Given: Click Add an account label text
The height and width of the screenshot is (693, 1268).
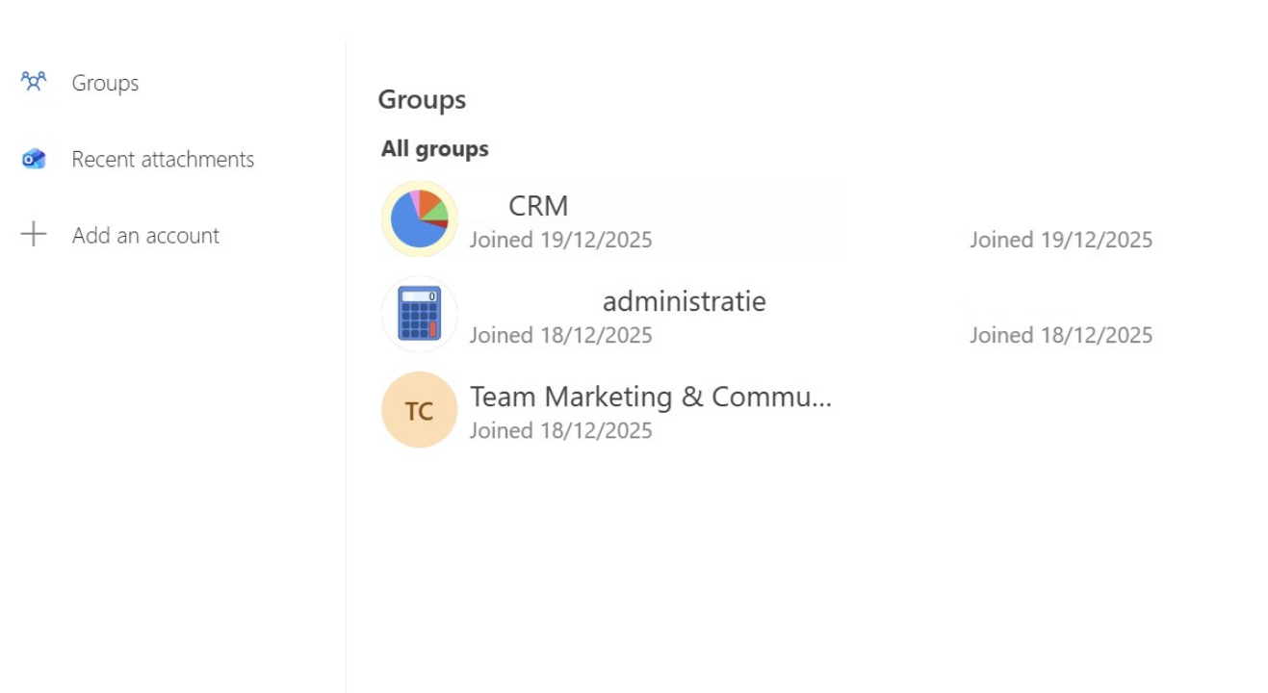Looking at the screenshot, I should pos(145,234).
